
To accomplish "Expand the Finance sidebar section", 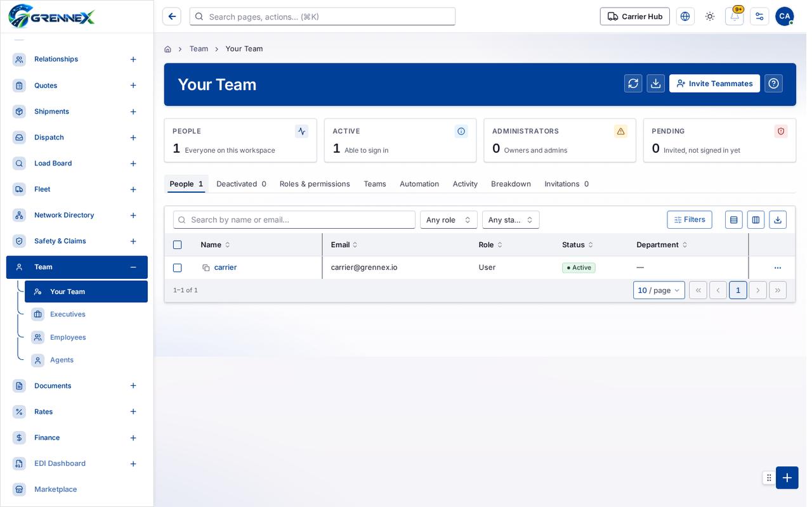I will [x=133, y=438].
